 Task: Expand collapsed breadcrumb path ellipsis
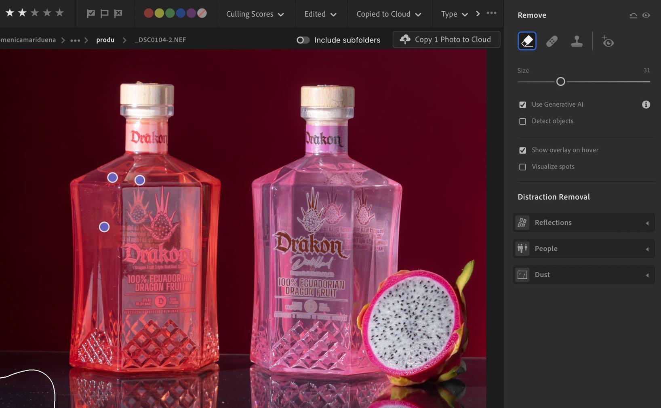pos(75,40)
